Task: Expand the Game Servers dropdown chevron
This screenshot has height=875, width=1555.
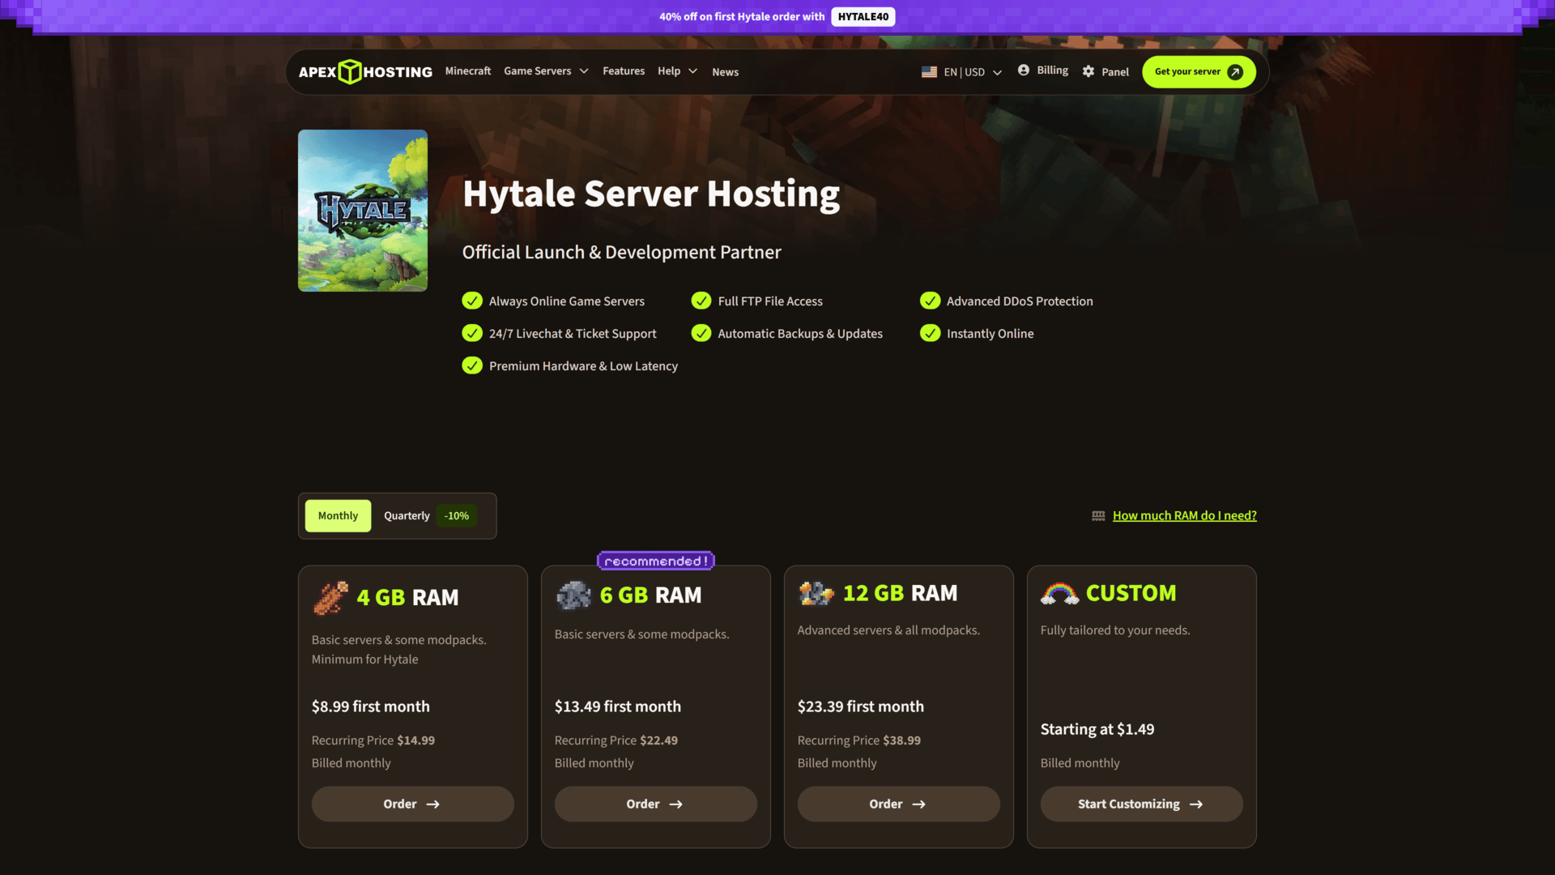Action: 584,71
